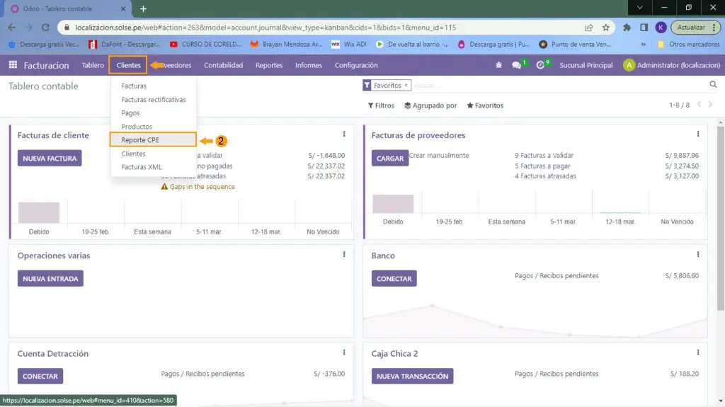The image size is (725, 407).
Task: Open the conversations chat icon
Action: point(517,65)
